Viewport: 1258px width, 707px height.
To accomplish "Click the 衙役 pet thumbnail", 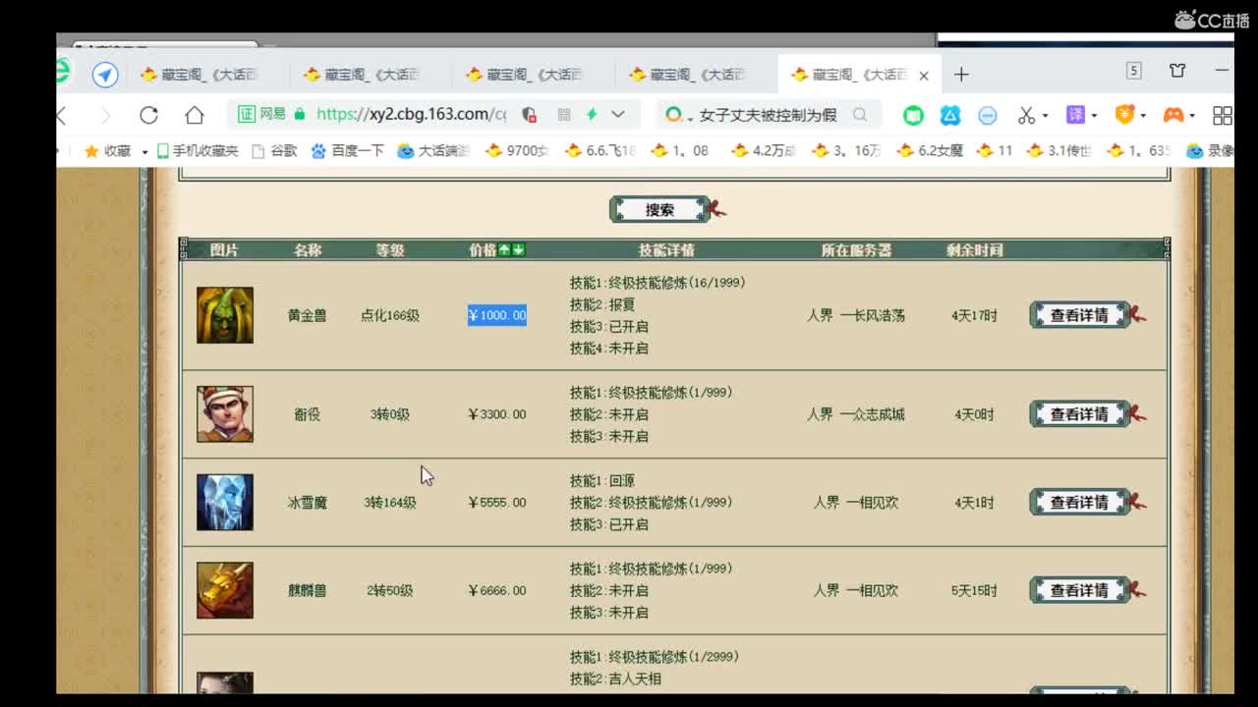I will [225, 413].
